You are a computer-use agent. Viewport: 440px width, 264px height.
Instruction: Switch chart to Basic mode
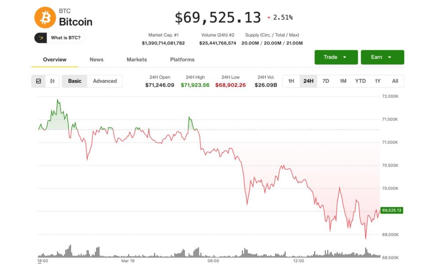[x=74, y=81]
